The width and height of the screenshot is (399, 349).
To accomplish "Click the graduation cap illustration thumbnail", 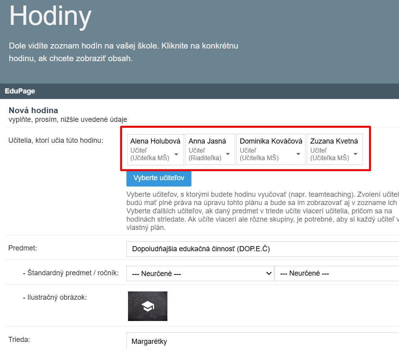I will coord(148,306).
